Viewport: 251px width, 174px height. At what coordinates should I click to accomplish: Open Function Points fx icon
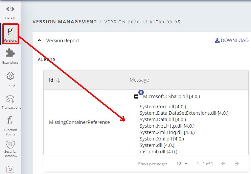[10, 121]
